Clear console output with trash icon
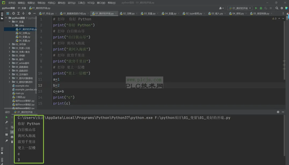The width and height of the screenshot is (289, 165). click(12, 142)
